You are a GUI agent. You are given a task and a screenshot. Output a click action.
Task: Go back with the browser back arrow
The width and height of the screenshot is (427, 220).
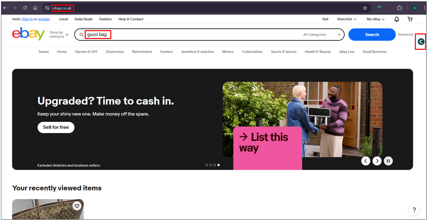click(5, 8)
